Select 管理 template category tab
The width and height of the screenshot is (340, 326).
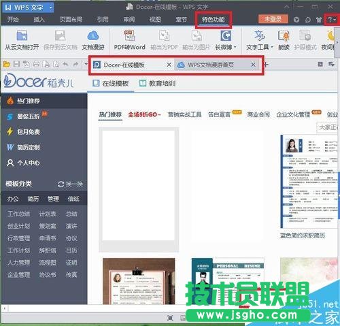tap(53, 199)
